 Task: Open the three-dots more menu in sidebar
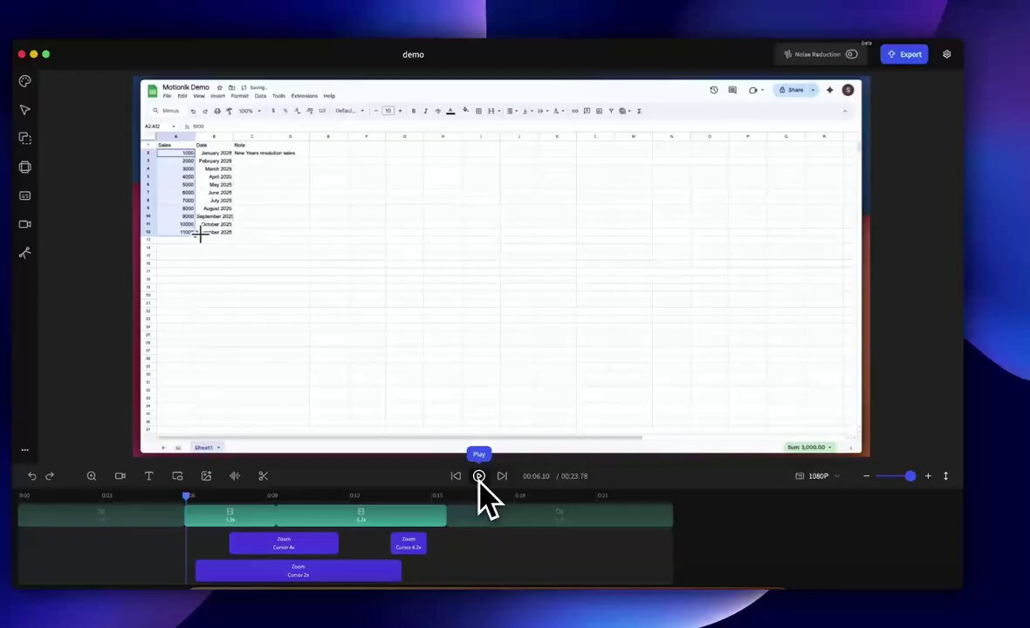[x=24, y=450]
